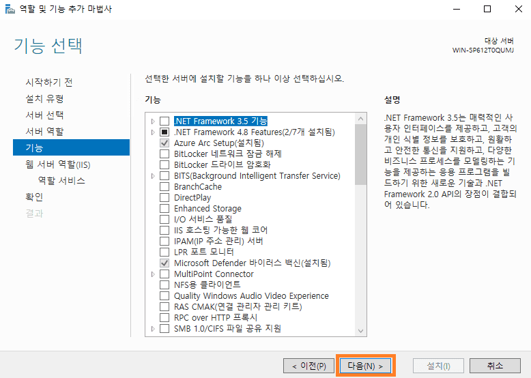531x378 pixels.
Task: Check the DirectPlay checkbox
Action: (164, 198)
